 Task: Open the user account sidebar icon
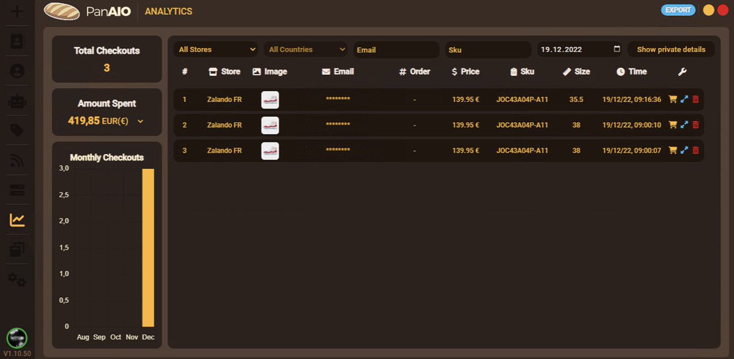(17, 71)
